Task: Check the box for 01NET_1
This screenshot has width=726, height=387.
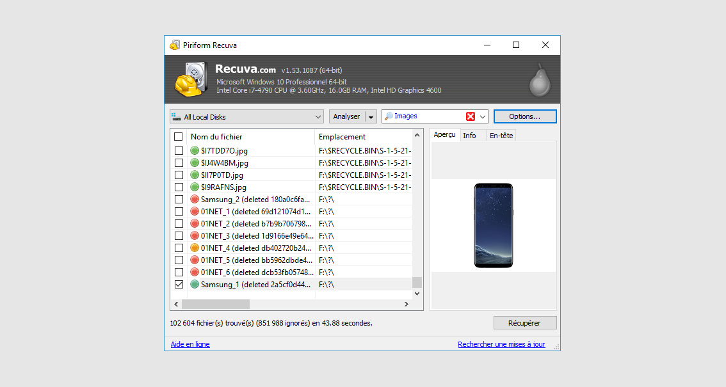Action: 179,211
